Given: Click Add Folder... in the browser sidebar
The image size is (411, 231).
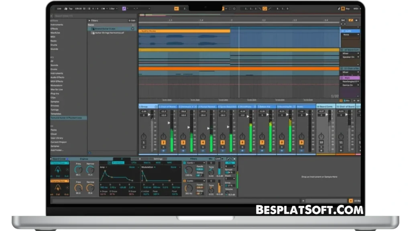Looking at the screenshot, I should (x=59, y=150).
